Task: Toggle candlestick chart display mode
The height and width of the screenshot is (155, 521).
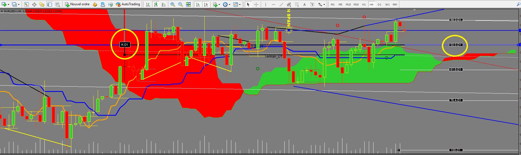Action: (x=156, y=4)
